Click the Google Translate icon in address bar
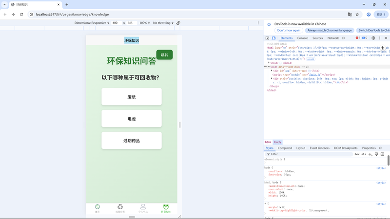The width and height of the screenshot is (390, 219). (x=350, y=15)
